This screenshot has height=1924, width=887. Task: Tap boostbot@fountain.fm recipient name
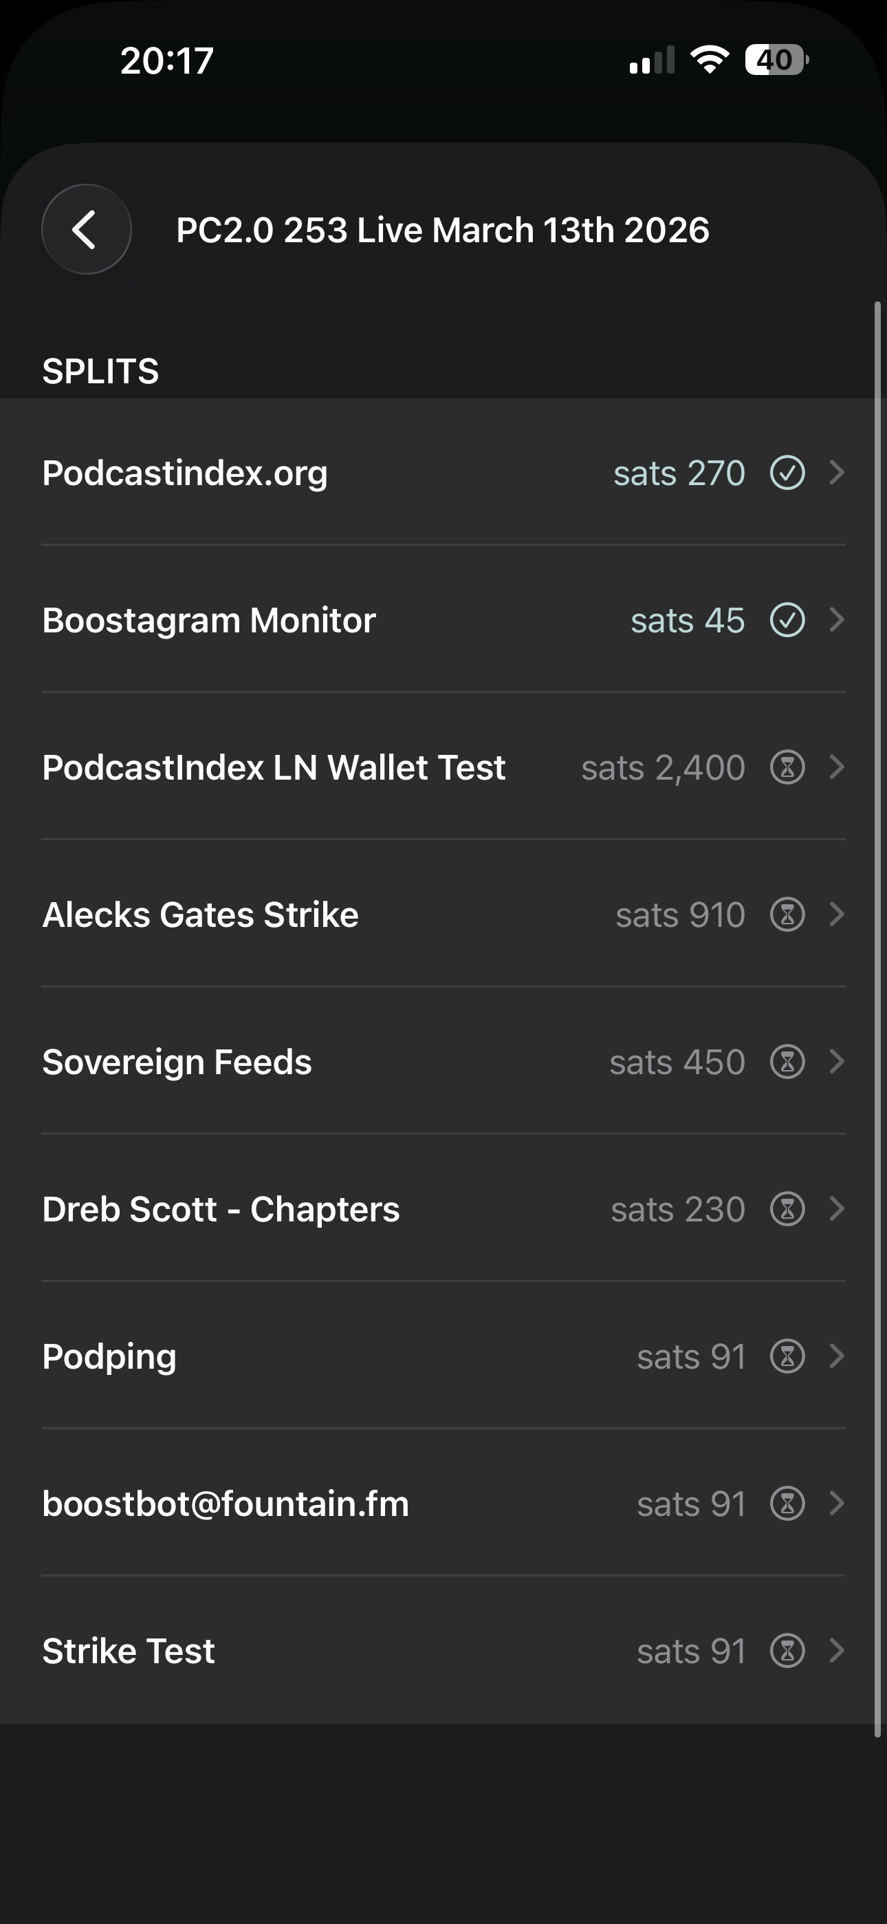[x=226, y=1503]
